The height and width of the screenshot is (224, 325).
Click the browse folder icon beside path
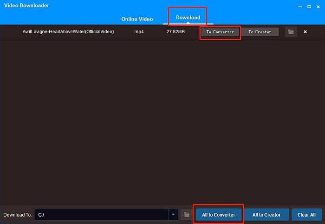(186, 215)
